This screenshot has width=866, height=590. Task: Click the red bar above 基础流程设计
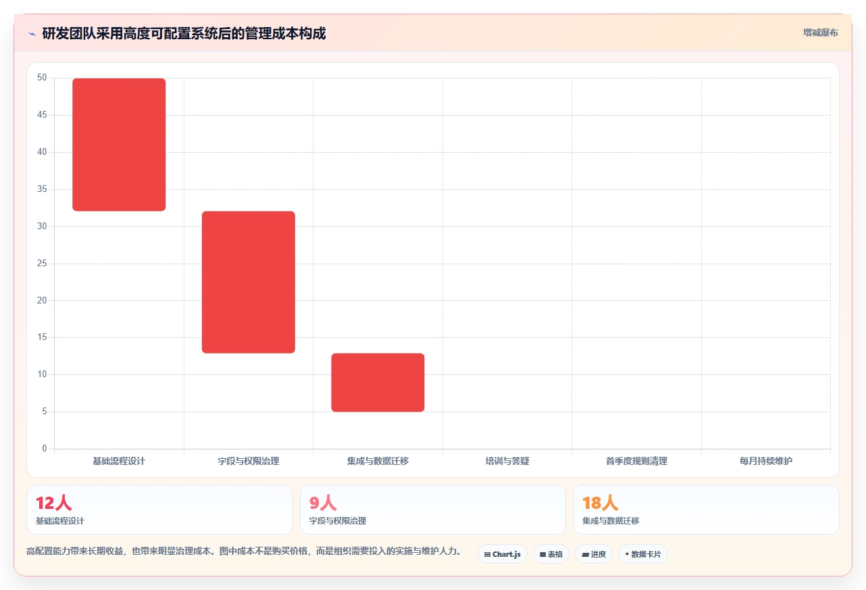coord(119,145)
